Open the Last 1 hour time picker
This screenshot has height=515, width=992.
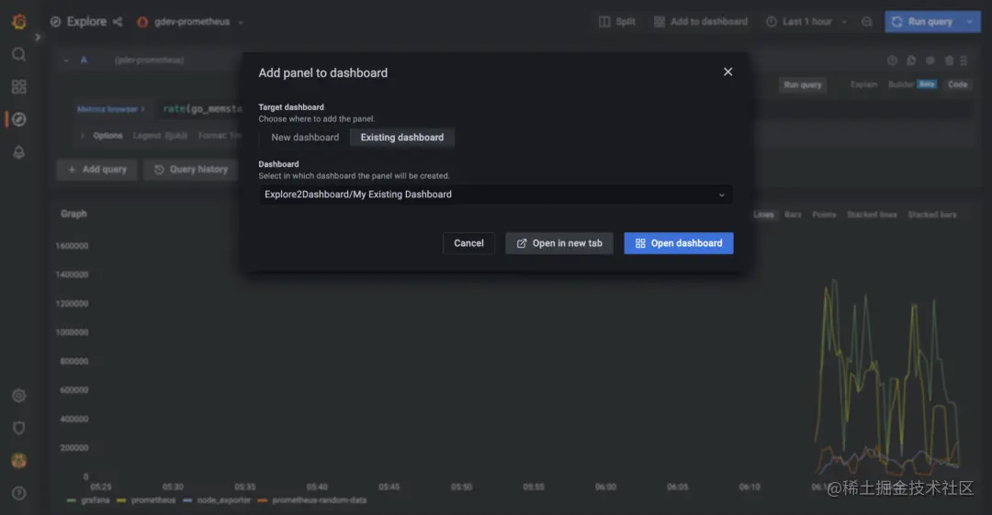(x=806, y=21)
